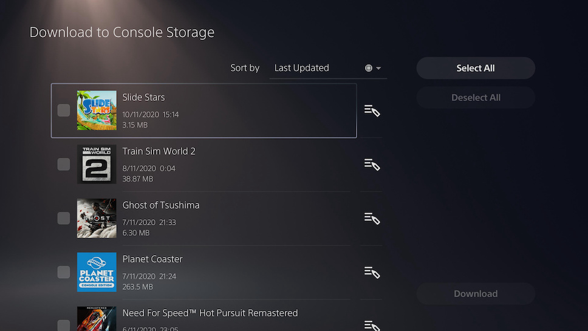Screen dimensions: 588x331
Task: Click edit-list icon beside Ghost of Tsushima
Action: [372, 218]
